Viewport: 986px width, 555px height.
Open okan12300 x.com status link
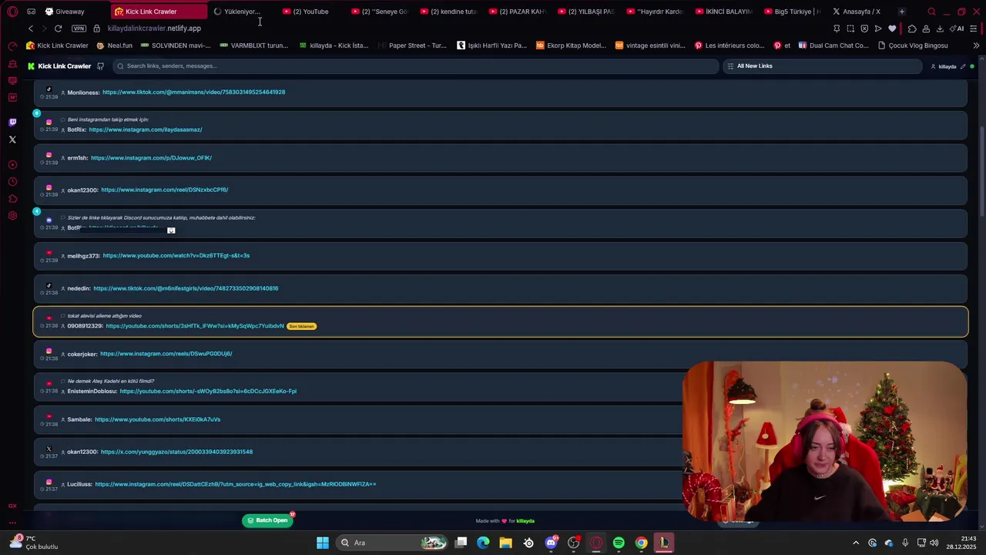pyautogui.click(x=176, y=452)
